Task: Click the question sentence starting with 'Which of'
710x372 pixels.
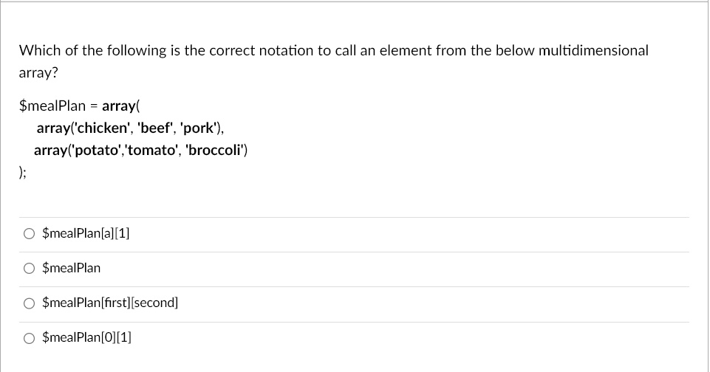Action: [334, 61]
